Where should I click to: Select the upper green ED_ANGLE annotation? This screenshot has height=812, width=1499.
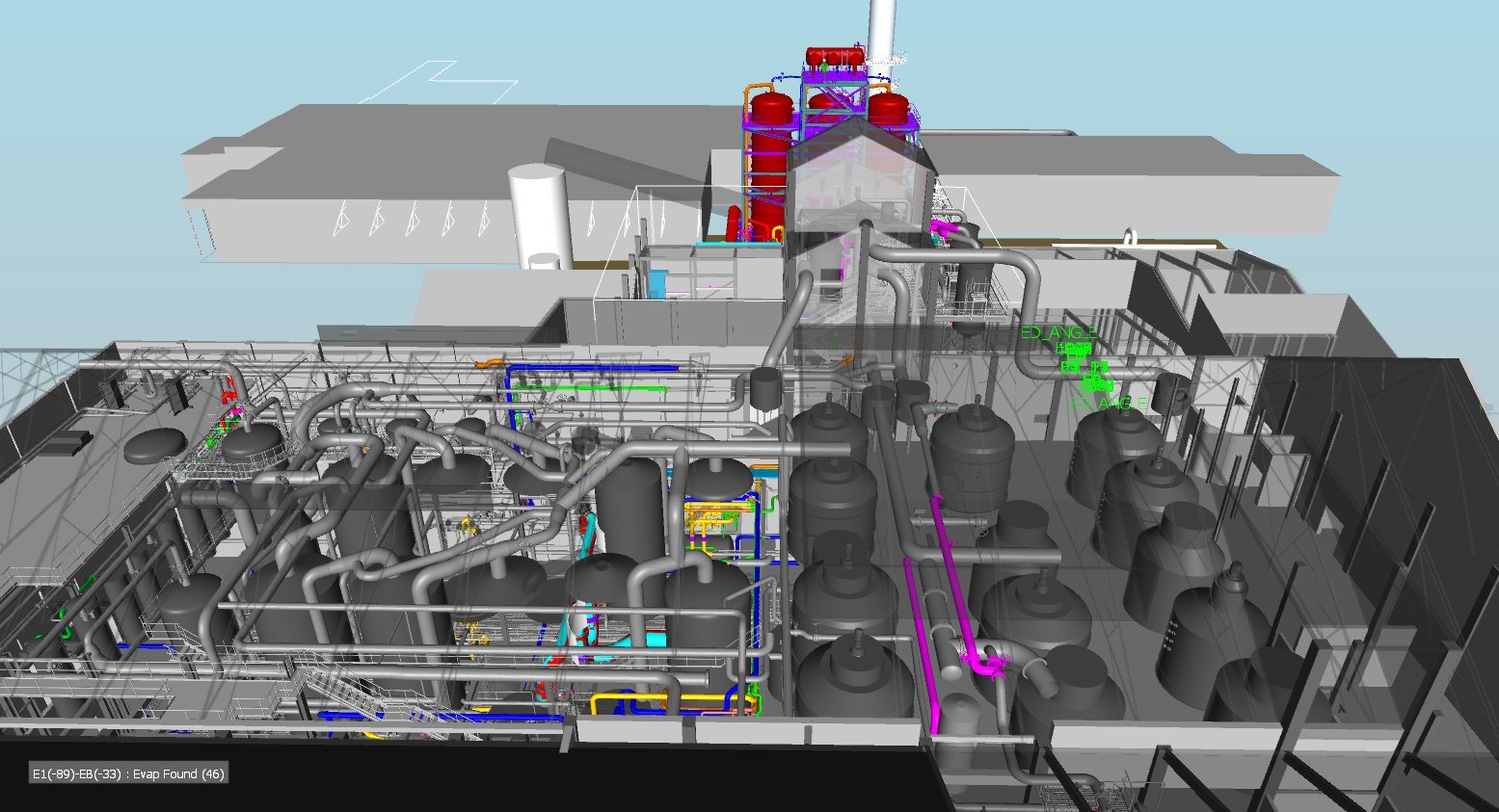coord(1057,332)
